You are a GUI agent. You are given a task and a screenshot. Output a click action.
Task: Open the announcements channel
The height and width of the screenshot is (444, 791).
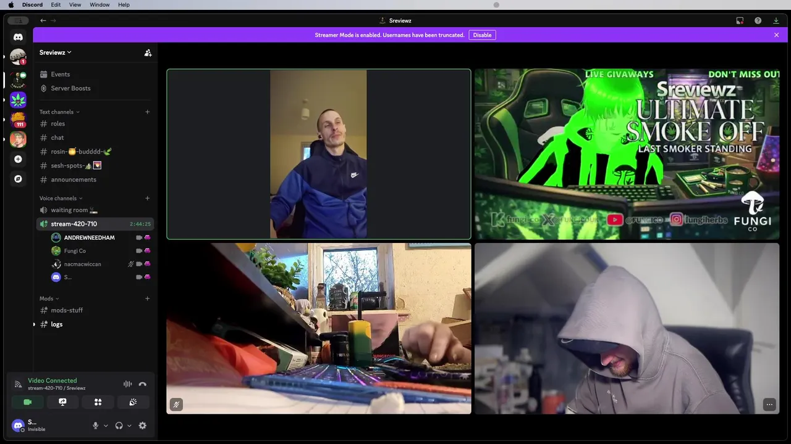tap(95, 179)
